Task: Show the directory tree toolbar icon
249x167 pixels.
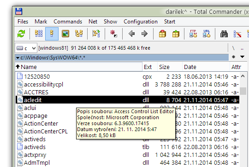Action: point(79,34)
